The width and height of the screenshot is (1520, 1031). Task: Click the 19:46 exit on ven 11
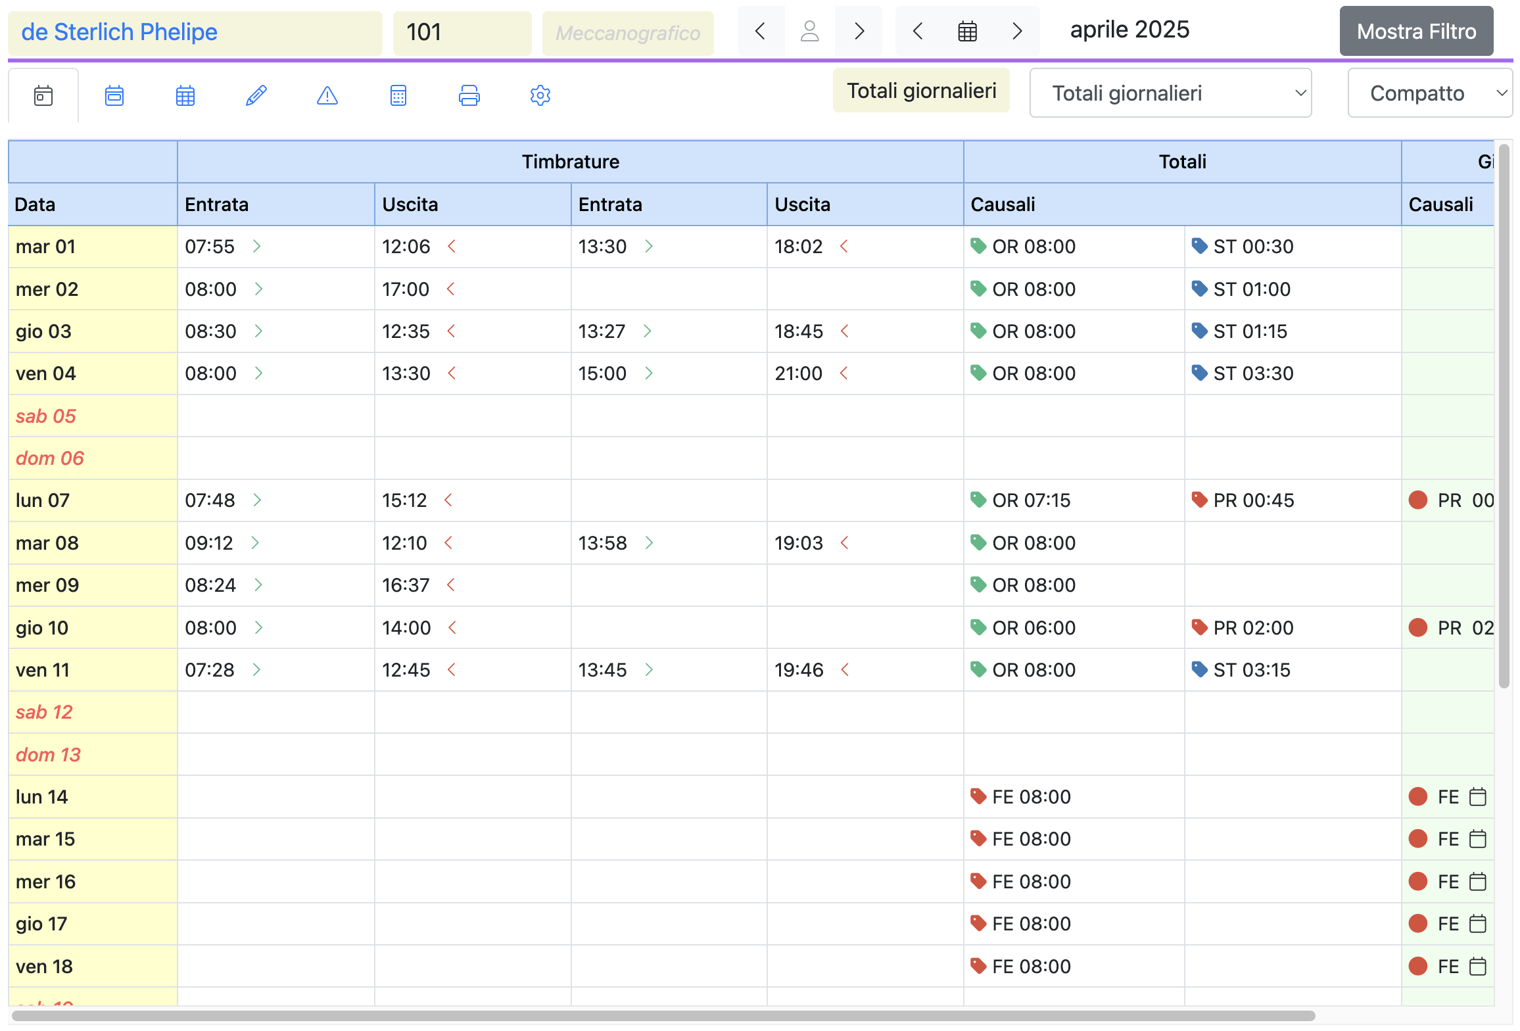coord(799,670)
